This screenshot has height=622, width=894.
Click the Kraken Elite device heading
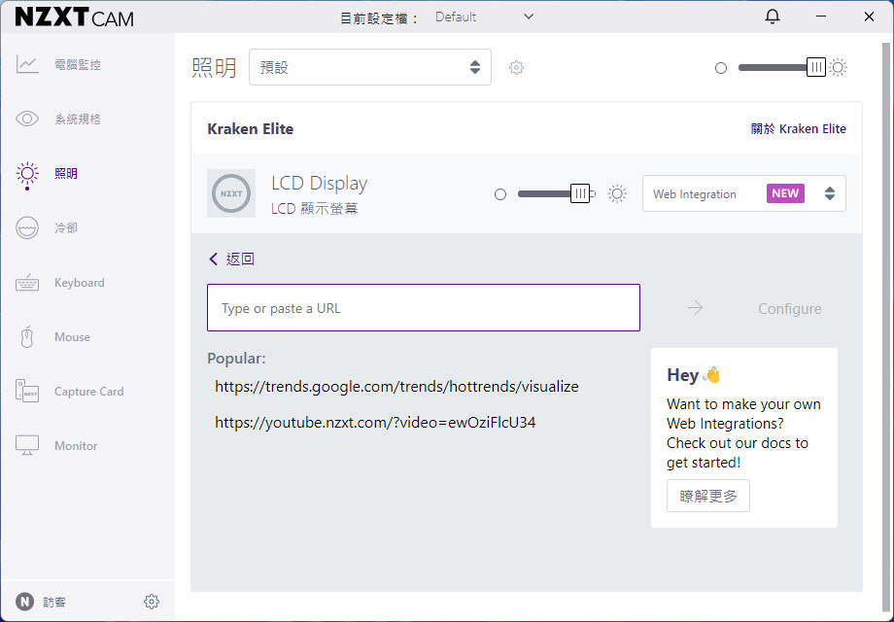251,129
